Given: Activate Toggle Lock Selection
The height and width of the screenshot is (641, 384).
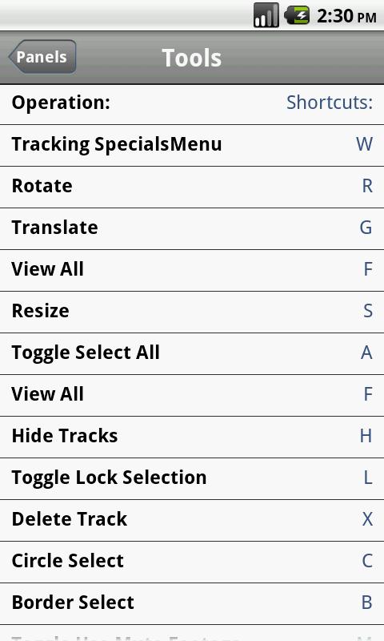Looking at the screenshot, I should point(192,479).
